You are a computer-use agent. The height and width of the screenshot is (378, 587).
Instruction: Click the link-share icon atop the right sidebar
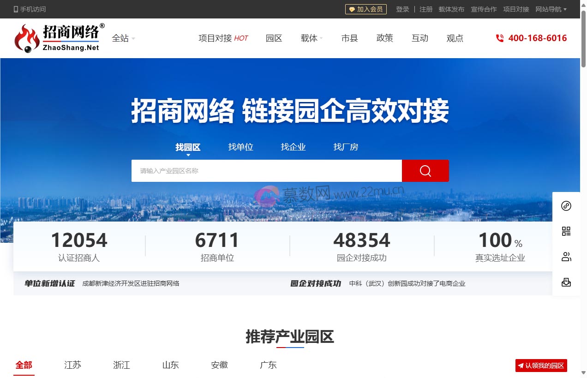pyautogui.click(x=567, y=206)
